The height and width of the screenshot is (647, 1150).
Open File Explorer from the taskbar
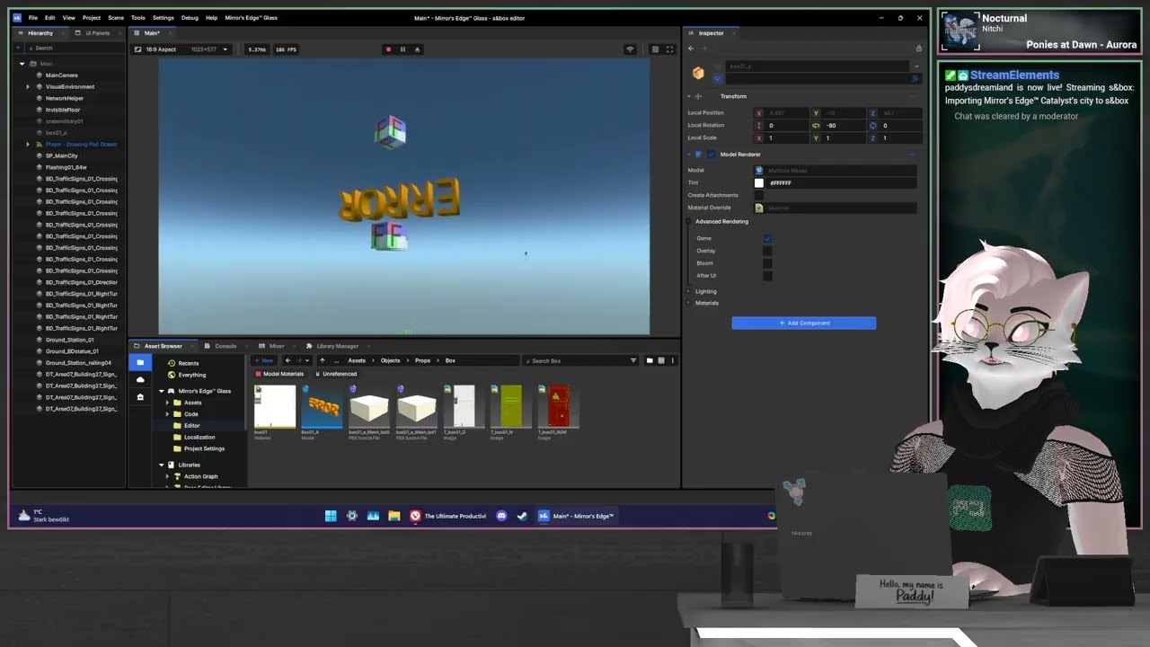tap(394, 516)
